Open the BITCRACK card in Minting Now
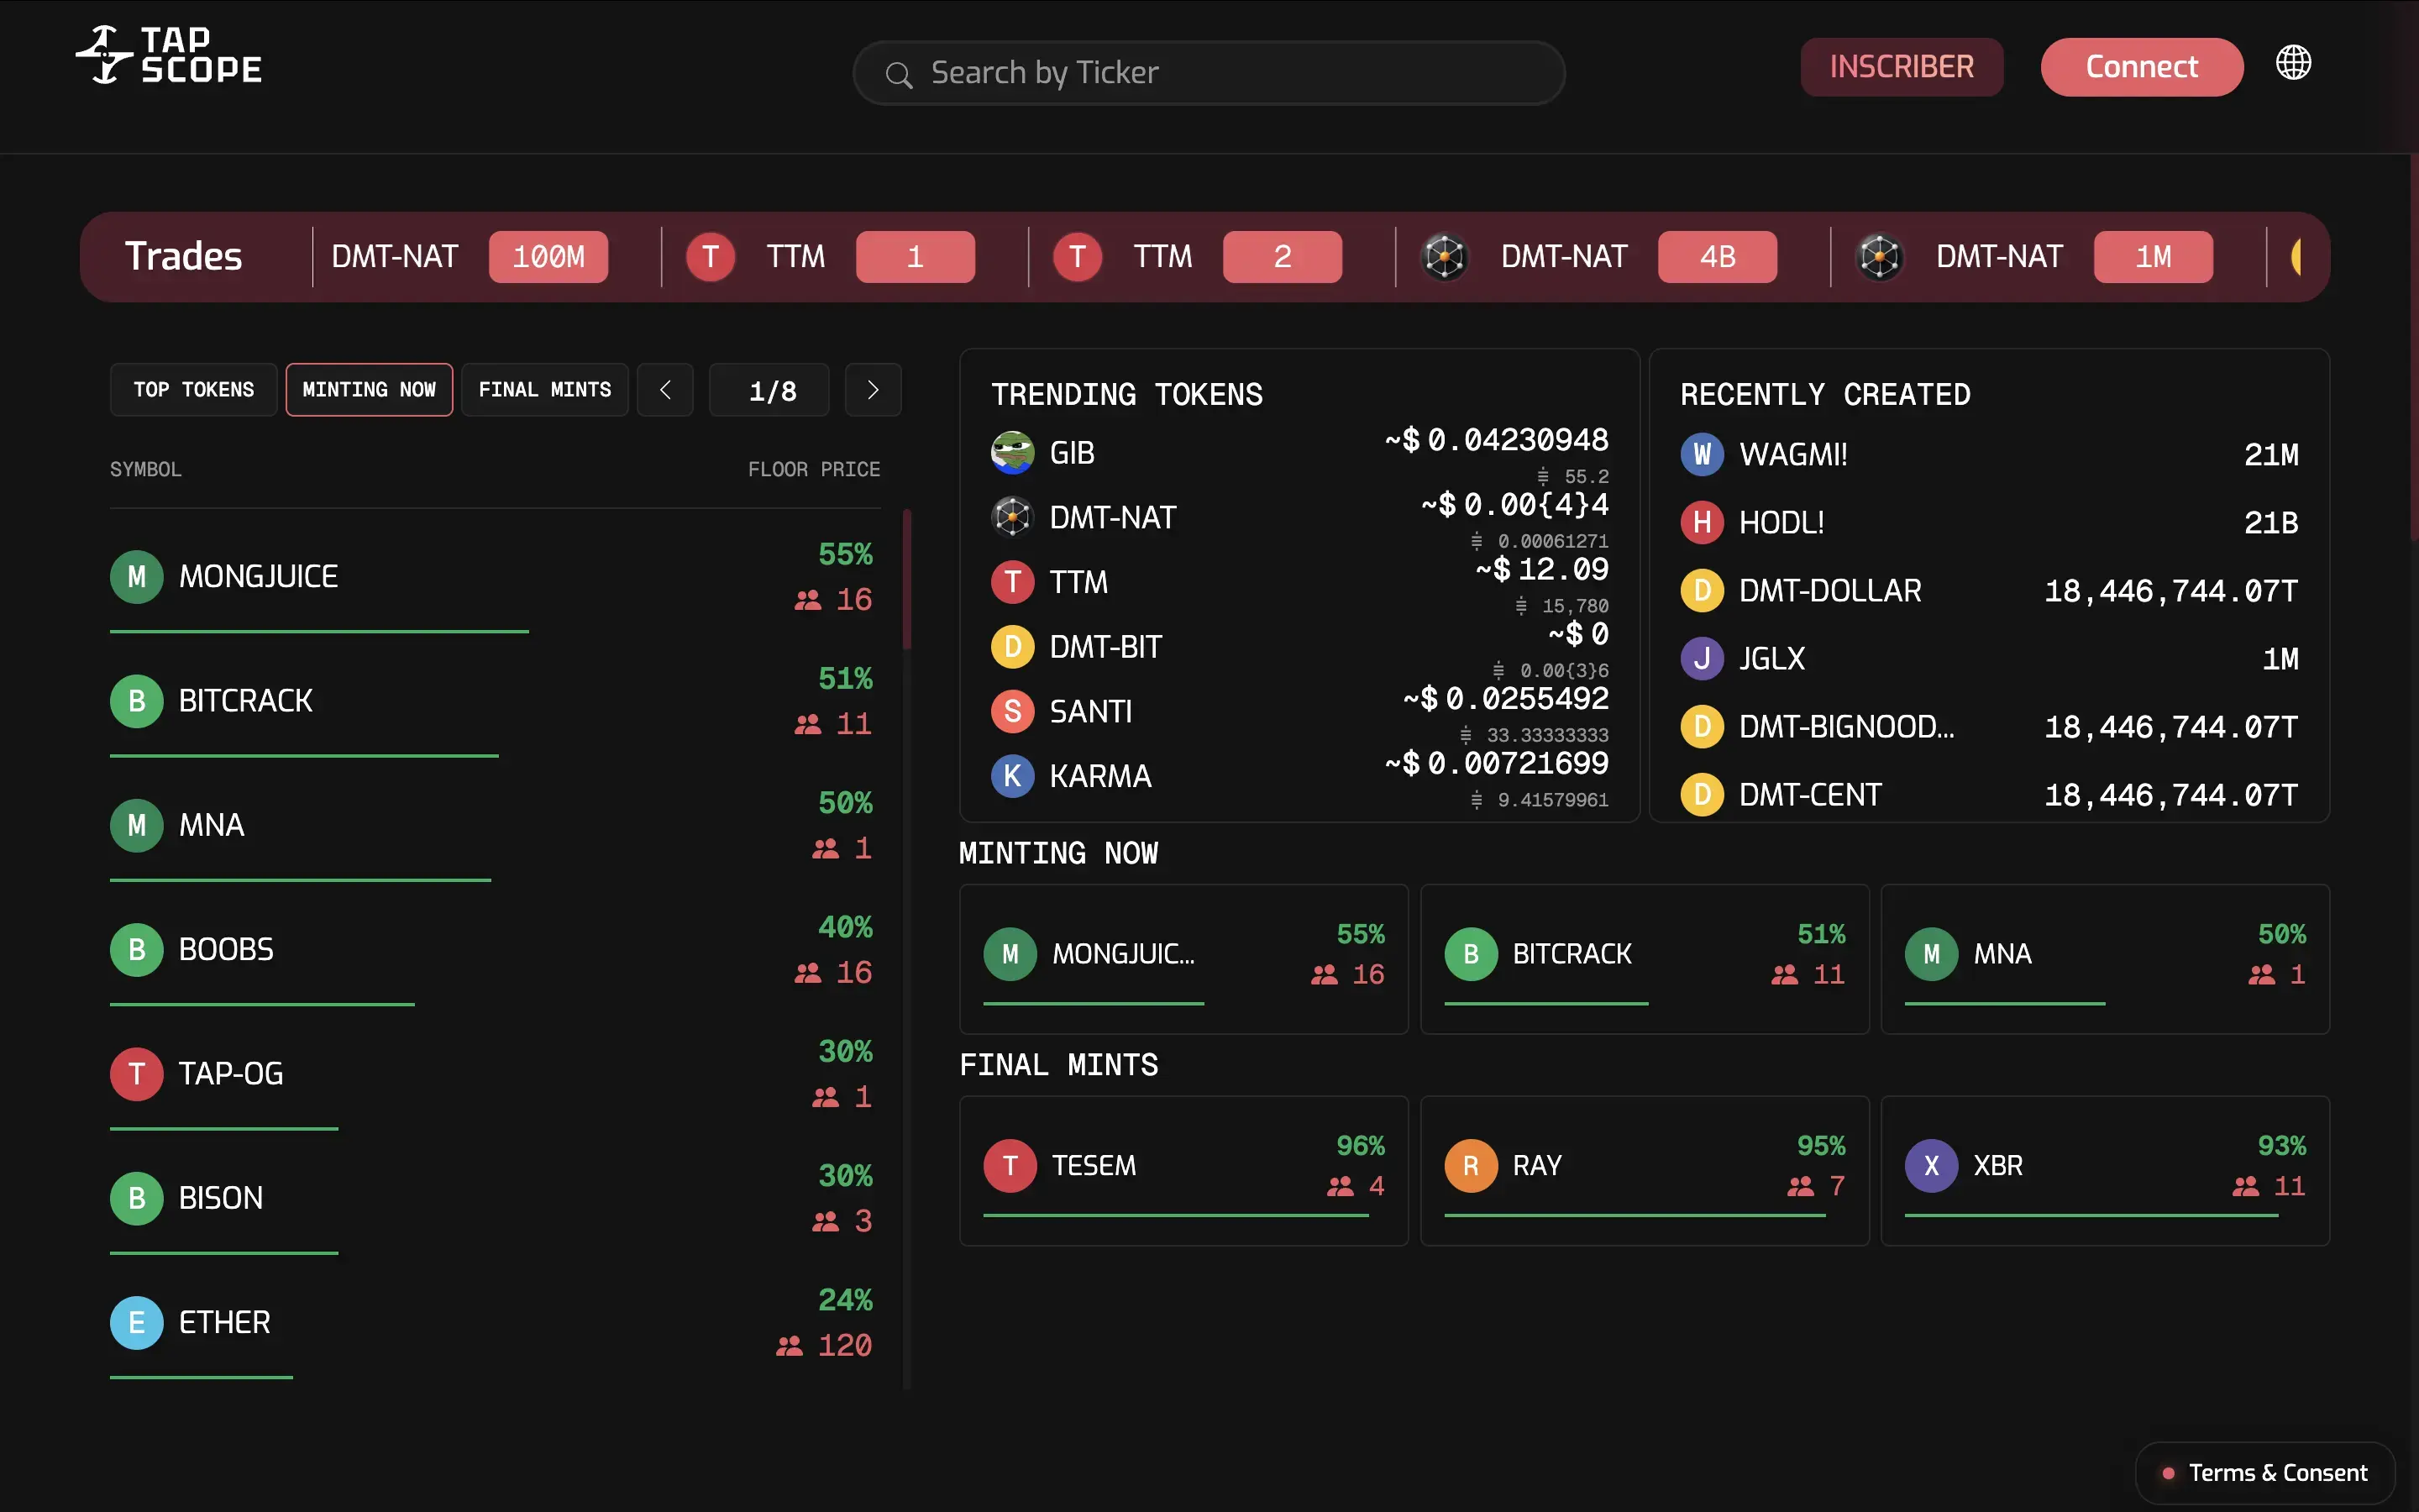Viewport: 2419px width, 1512px height. [1645, 959]
